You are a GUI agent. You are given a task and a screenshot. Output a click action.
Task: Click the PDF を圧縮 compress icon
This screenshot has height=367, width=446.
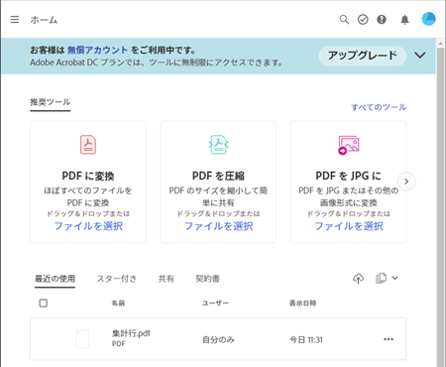coord(218,145)
